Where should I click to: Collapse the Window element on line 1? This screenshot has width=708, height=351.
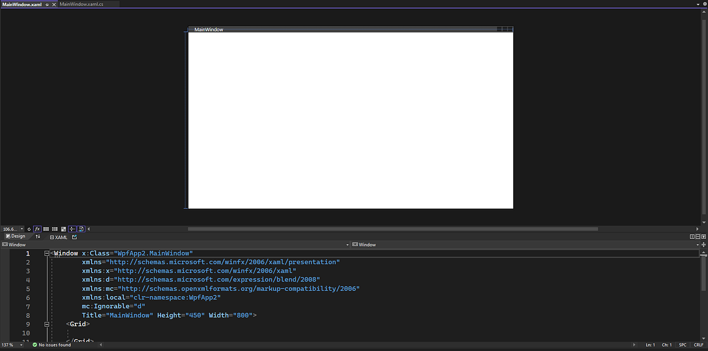47,252
